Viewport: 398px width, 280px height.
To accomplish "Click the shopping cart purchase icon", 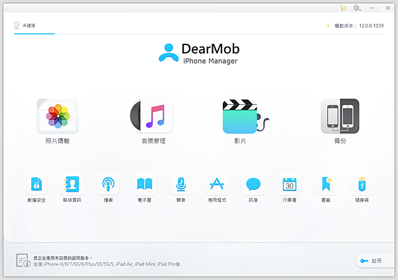I will coord(343,8).
